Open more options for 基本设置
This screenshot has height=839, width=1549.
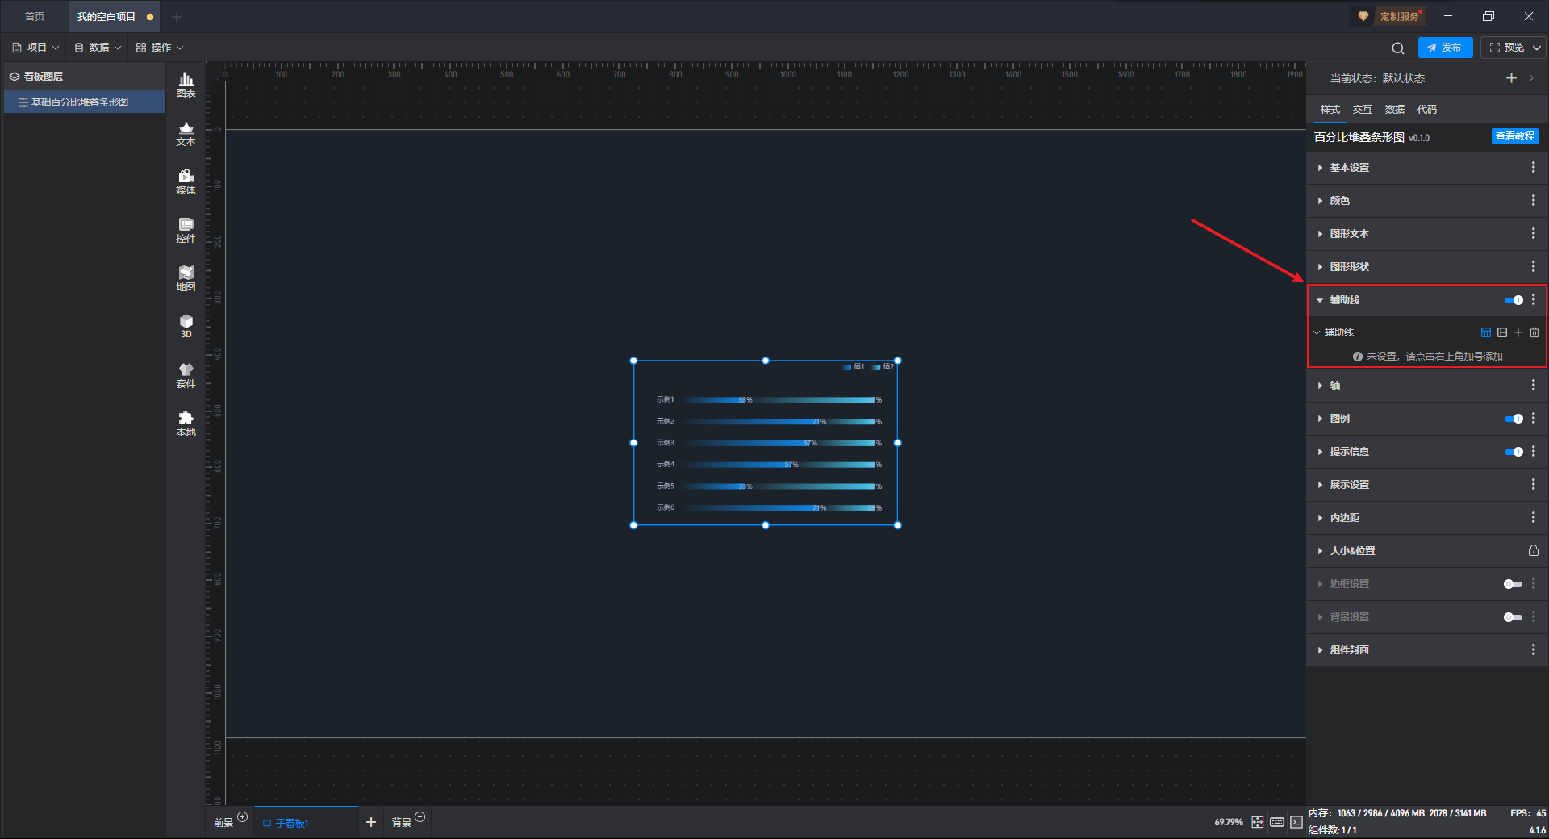pos(1534,167)
